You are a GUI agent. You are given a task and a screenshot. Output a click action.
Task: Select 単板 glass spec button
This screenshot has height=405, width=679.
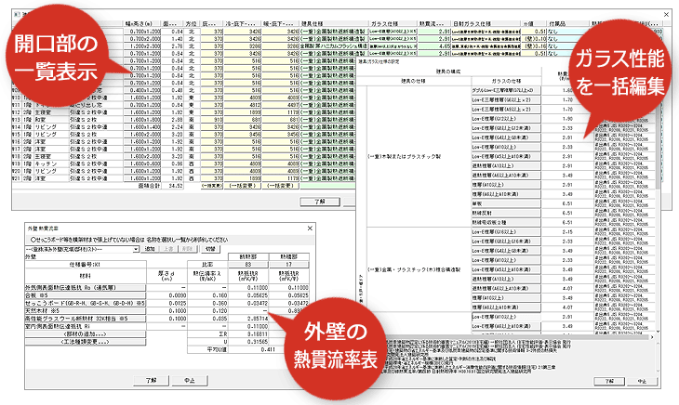coord(506,203)
